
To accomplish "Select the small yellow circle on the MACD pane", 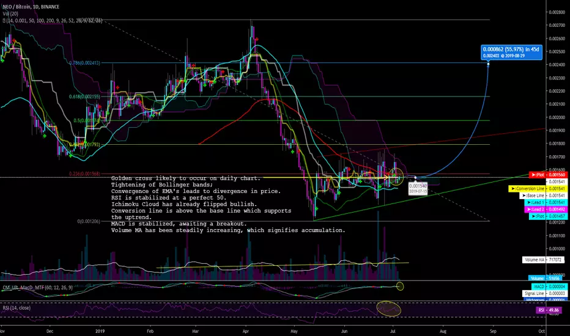I will (x=400, y=287).
